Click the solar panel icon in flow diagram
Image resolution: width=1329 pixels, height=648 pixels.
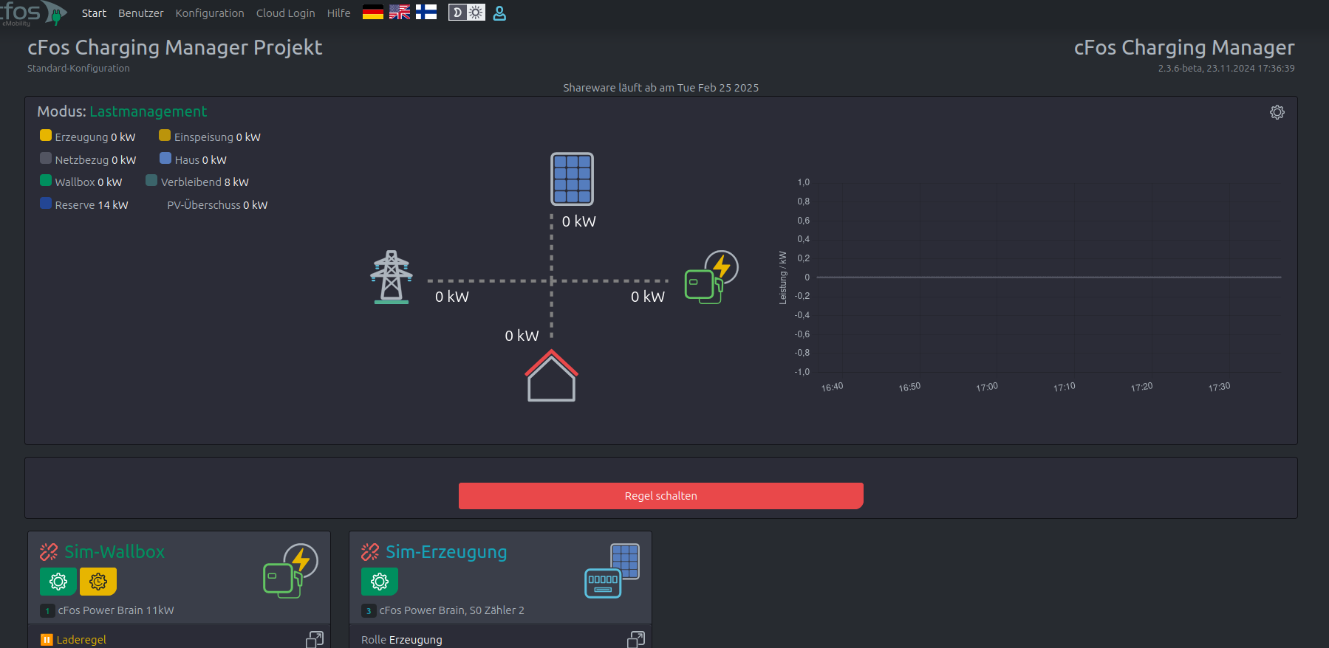[x=572, y=179]
